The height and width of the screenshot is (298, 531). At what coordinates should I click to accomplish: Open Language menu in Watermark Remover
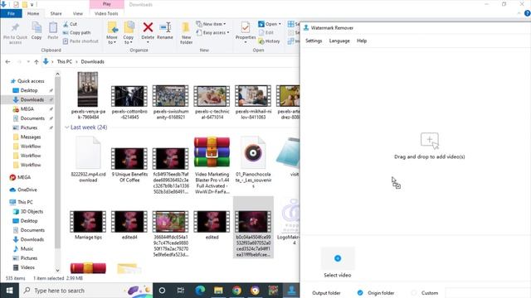point(339,41)
